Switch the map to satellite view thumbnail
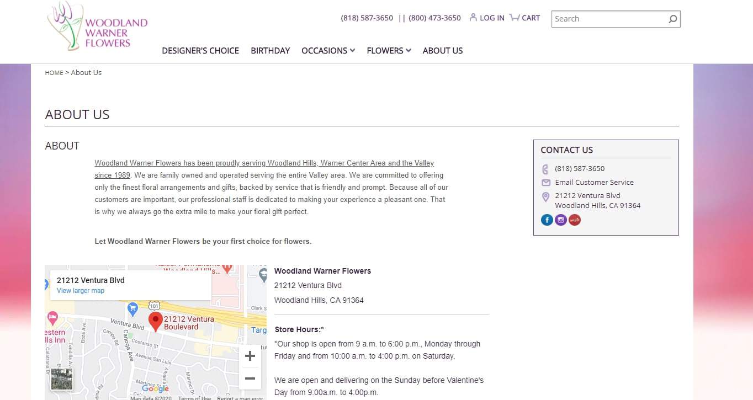753x400 pixels. pyautogui.click(x=62, y=379)
